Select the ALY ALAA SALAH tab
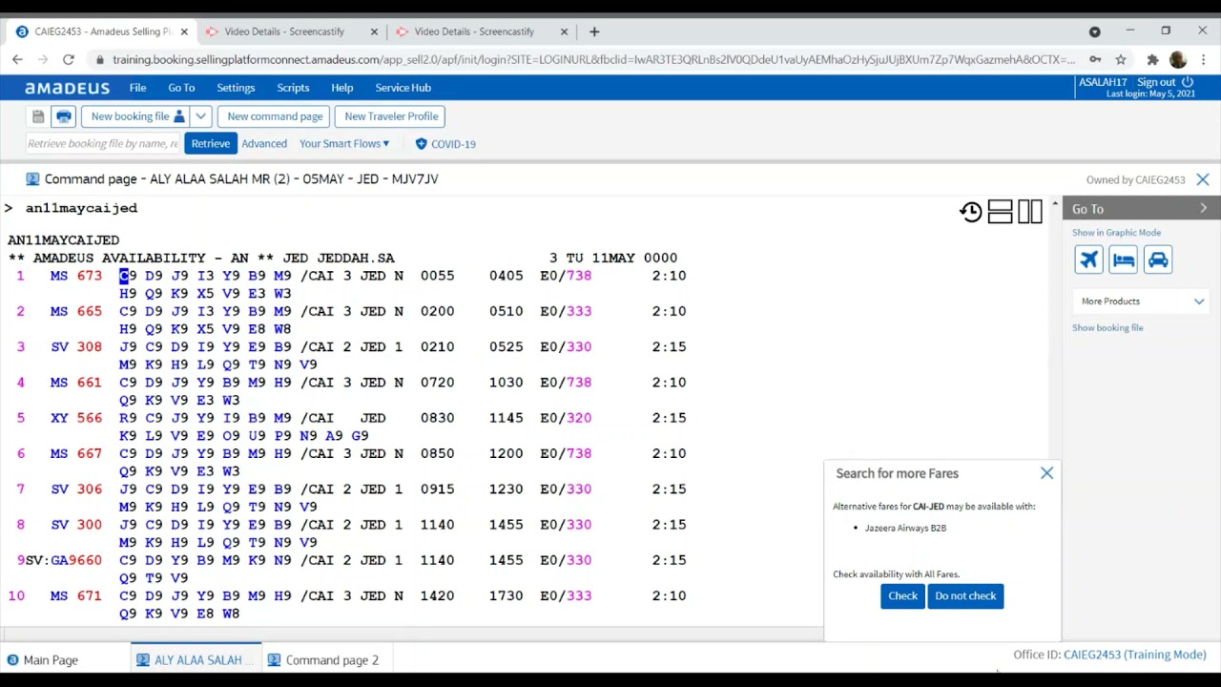This screenshot has height=687, width=1221. pos(197,660)
